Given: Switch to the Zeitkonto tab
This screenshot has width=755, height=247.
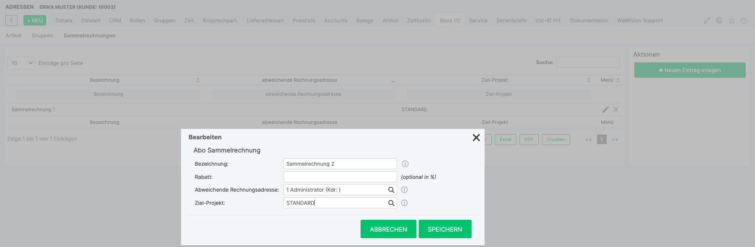Looking at the screenshot, I should coord(419,21).
